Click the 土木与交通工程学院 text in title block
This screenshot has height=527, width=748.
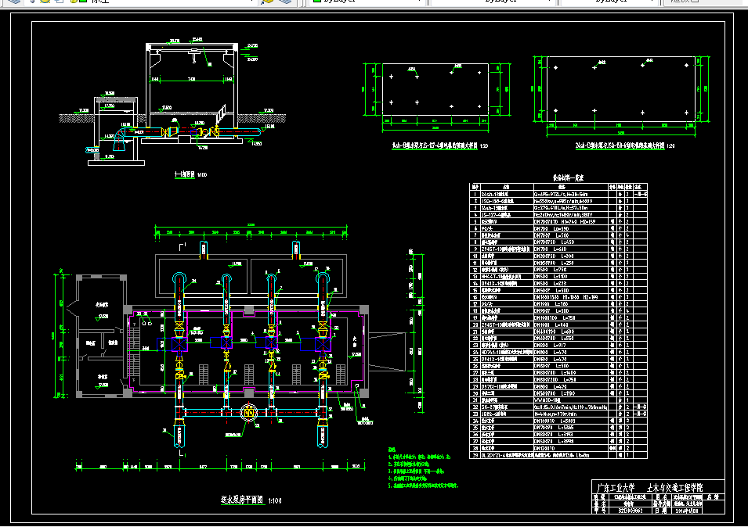[x=675, y=488]
